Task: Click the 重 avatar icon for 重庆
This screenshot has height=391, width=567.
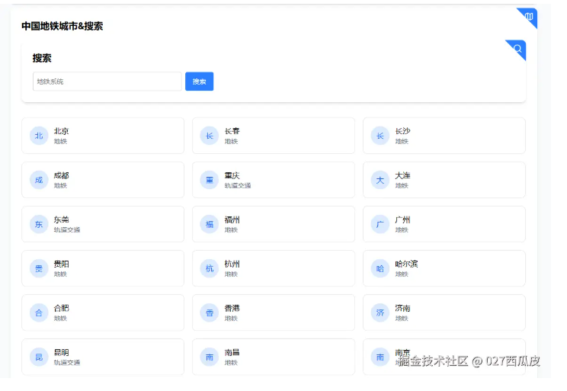Action: click(x=210, y=180)
